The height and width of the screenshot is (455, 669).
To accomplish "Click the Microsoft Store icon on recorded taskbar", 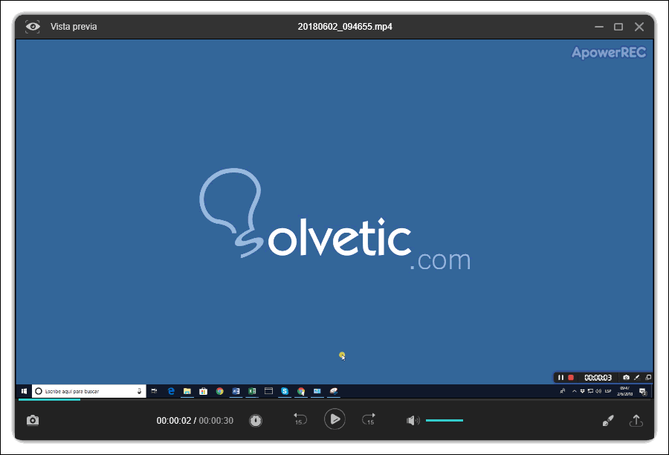I will pos(203,391).
